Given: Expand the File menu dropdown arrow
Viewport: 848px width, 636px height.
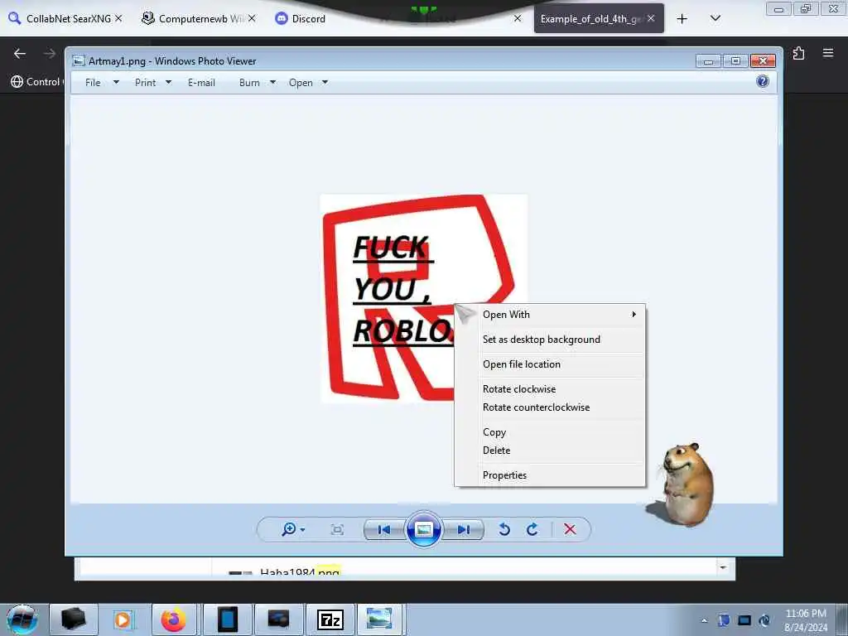Looking at the screenshot, I should (x=116, y=82).
